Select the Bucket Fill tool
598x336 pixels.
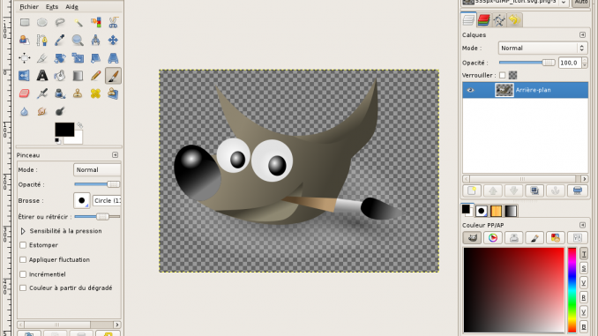tap(60, 76)
